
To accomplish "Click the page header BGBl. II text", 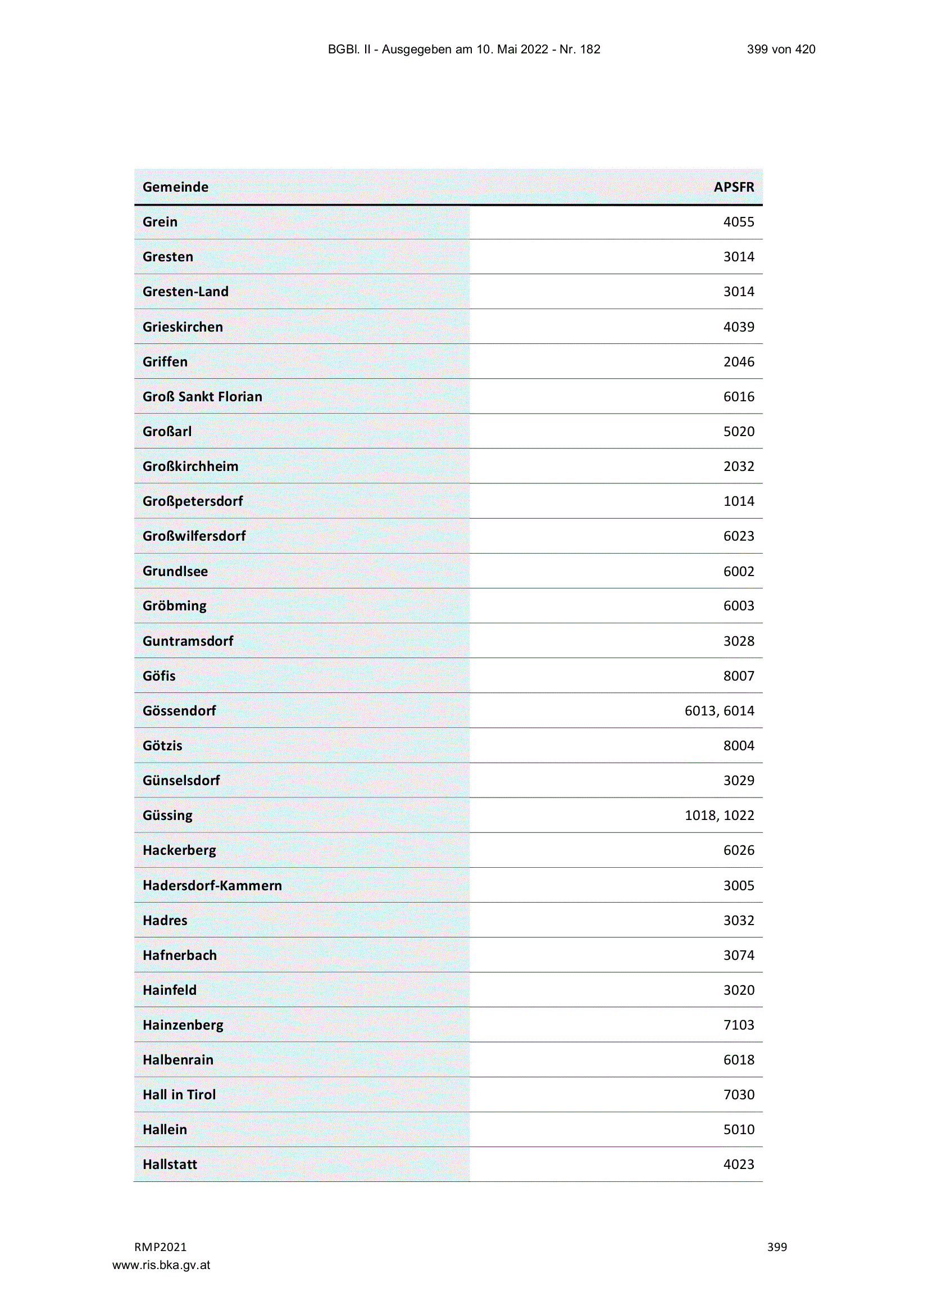I will point(464,49).
